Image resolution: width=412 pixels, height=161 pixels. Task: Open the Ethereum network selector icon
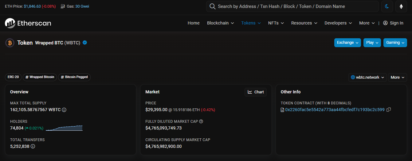click(x=401, y=6)
